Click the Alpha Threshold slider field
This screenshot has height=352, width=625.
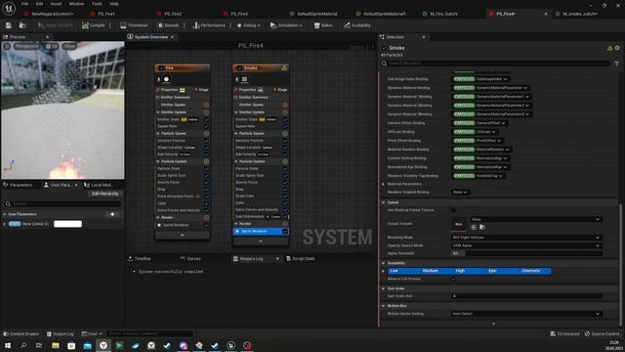point(526,253)
